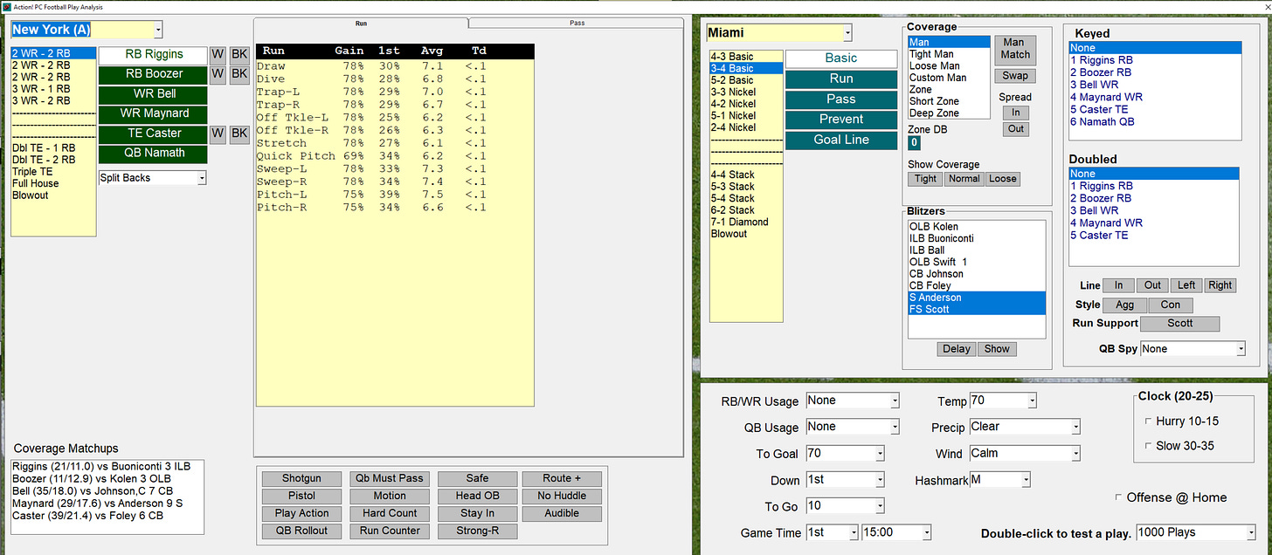Click the Zone DB value box
Screen dimensions: 1272x555
914,143
